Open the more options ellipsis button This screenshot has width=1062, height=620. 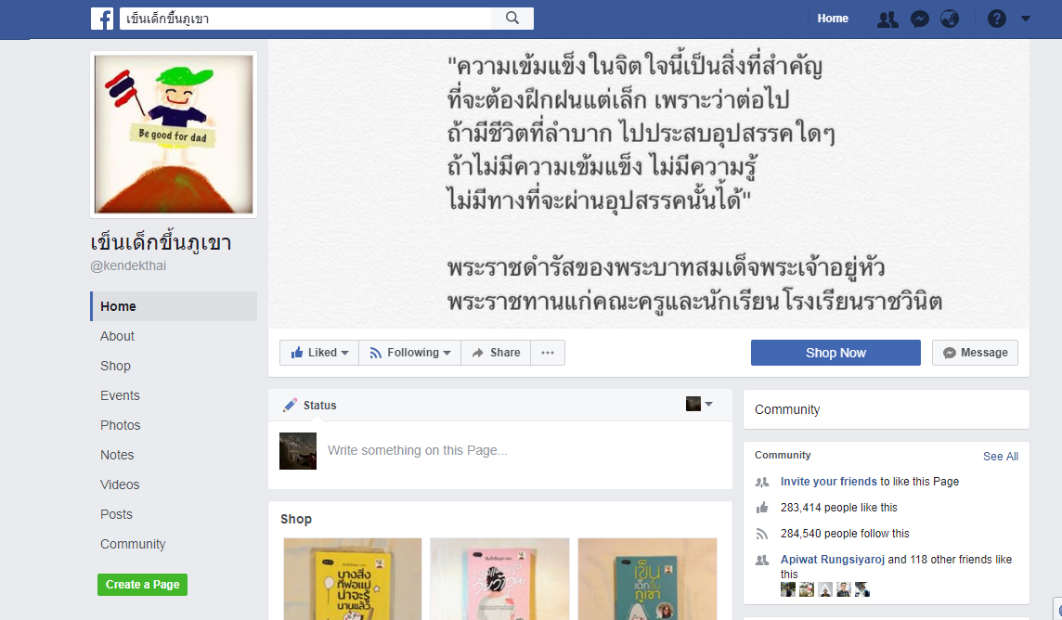point(548,353)
